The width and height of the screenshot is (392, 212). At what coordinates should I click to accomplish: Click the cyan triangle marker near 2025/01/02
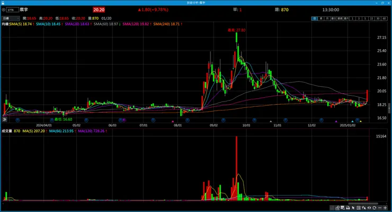[352, 122]
